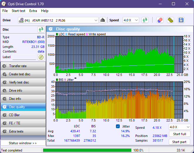Maximize the Opti Drive Control window
This screenshot has width=194, height=153.
coord(173,4)
